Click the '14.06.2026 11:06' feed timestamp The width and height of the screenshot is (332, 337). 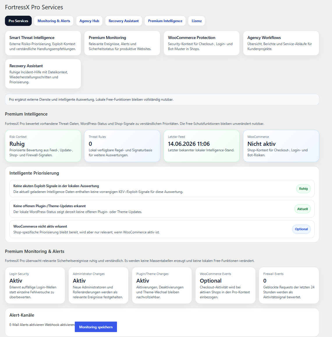[189, 144]
